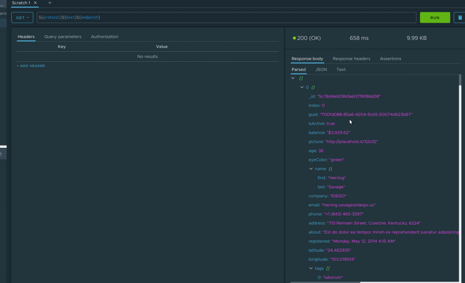Click the + ADD HEADER link
The width and height of the screenshot is (465, 283).
tap(31, 66)
